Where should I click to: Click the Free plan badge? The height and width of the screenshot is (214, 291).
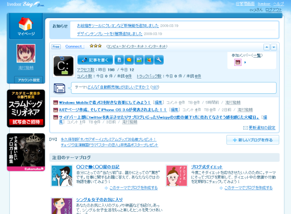tap(56, 47)
